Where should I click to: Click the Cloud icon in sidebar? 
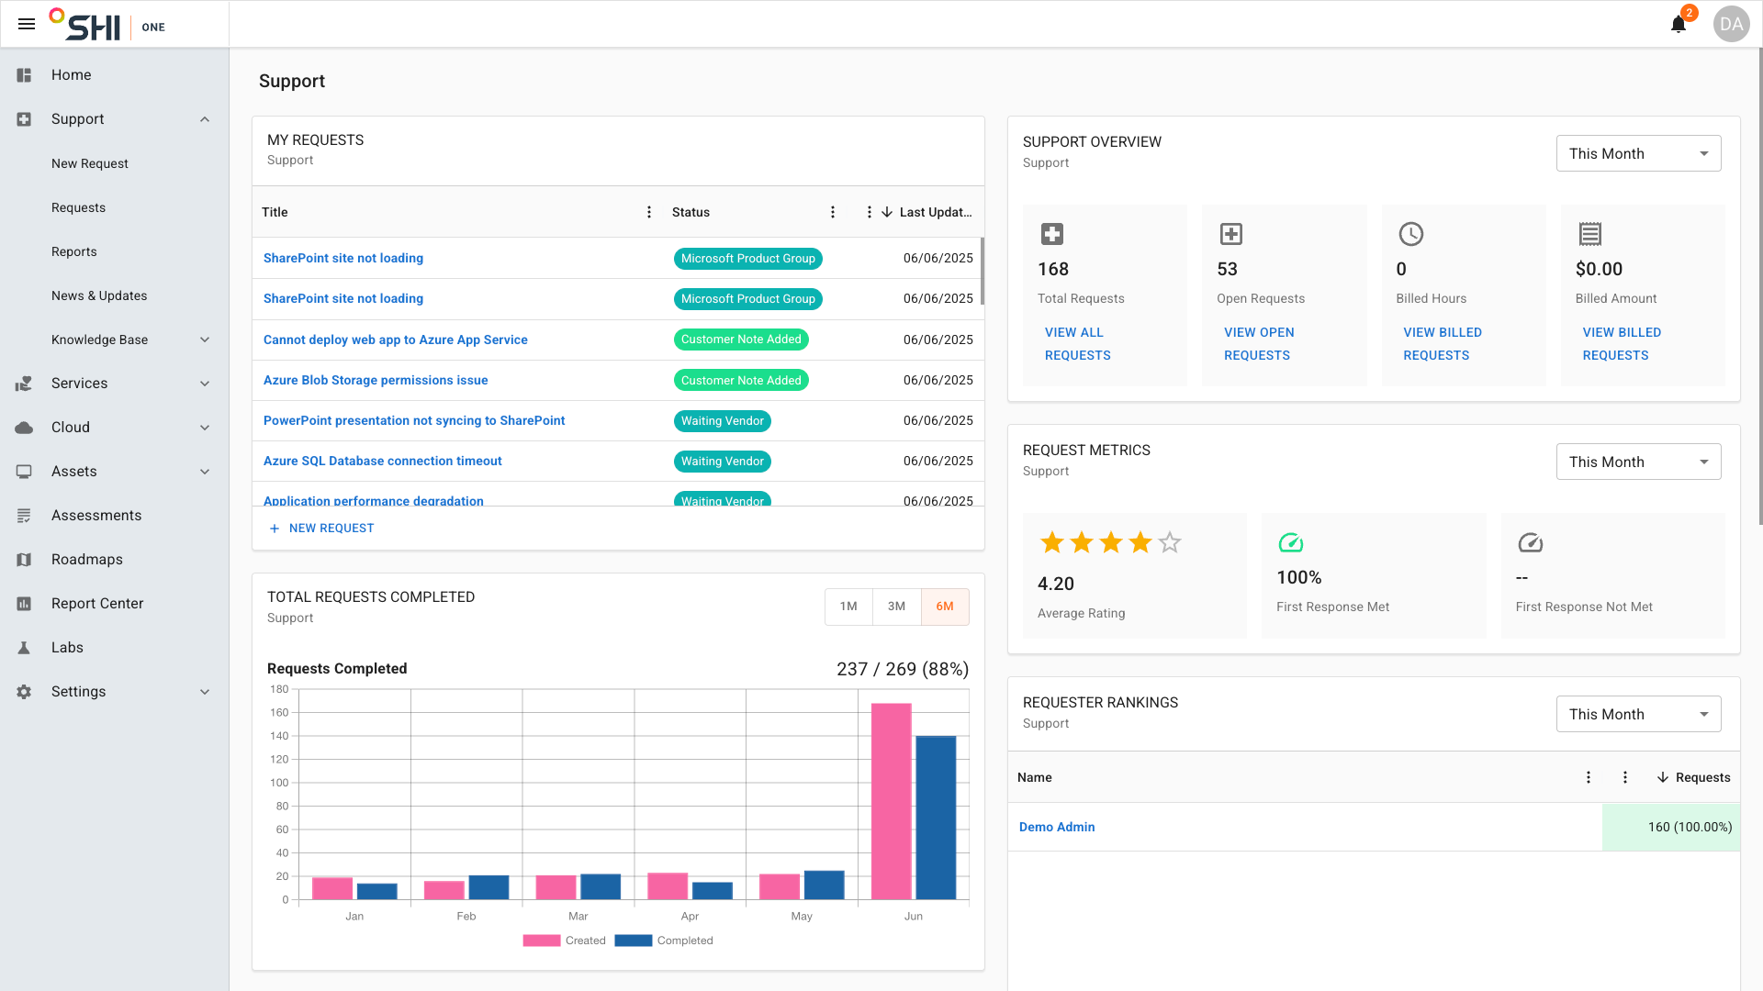click(24, 428)
